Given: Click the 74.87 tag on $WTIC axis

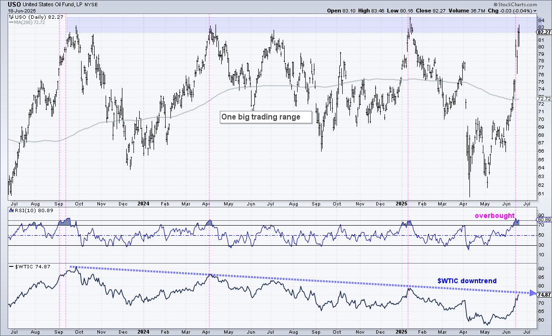Looking at the screenshot, I should pyautogui.click(x=544, y=295).
